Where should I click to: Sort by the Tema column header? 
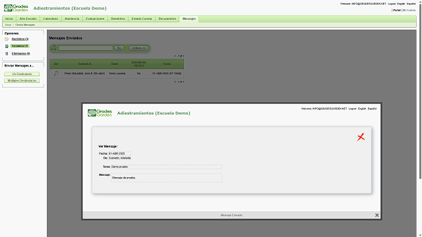115,64
